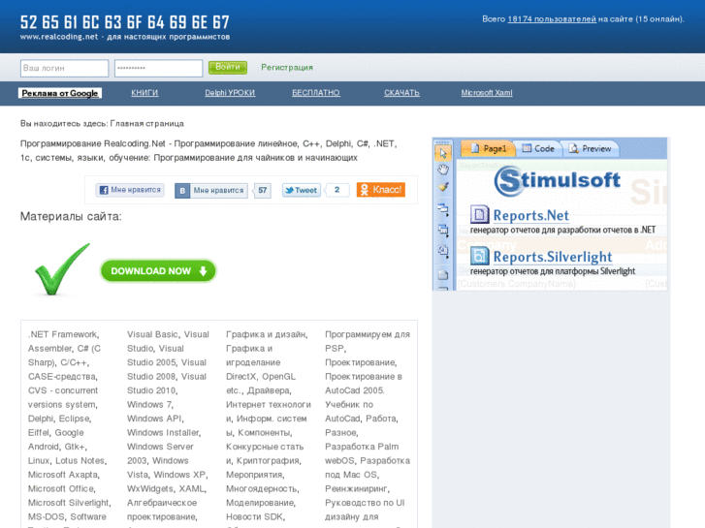Click the ".NET Framework," category
The height and width of the screenshot is (528, 705).
pos(63,334)
